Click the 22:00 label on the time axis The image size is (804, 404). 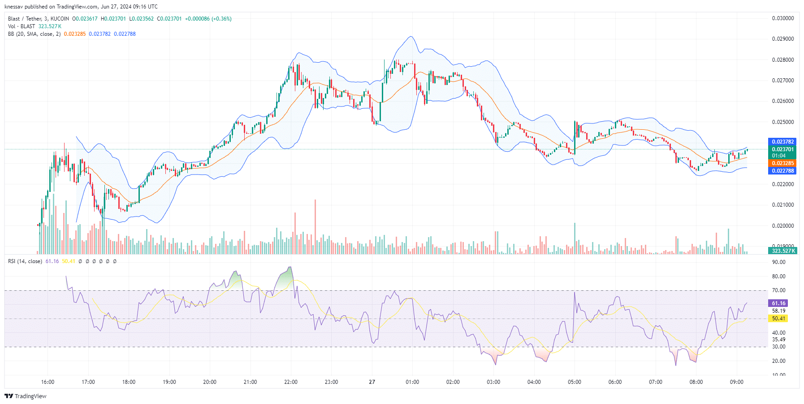tap(291, 382)
